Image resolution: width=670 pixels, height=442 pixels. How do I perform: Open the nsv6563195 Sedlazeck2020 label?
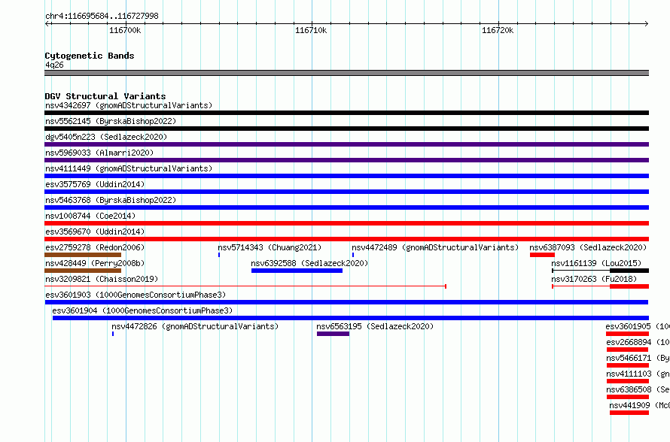(x=375, y=326)
